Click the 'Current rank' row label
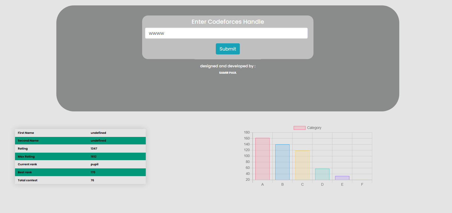This screenshot has width=452, height=213. pos(27,164)
